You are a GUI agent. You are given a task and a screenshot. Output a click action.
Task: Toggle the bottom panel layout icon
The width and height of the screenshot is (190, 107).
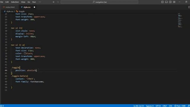166,2
